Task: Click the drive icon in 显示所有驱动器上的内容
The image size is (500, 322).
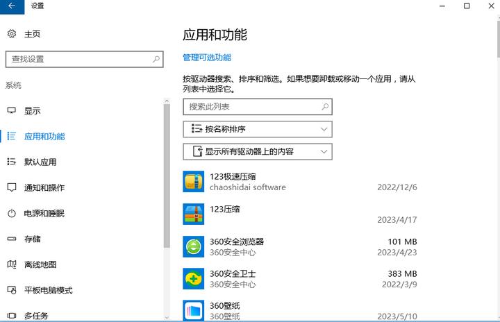Action: point(198,151)
